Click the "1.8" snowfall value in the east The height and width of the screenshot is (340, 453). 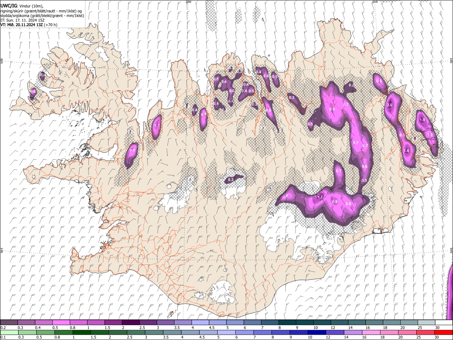406,151
